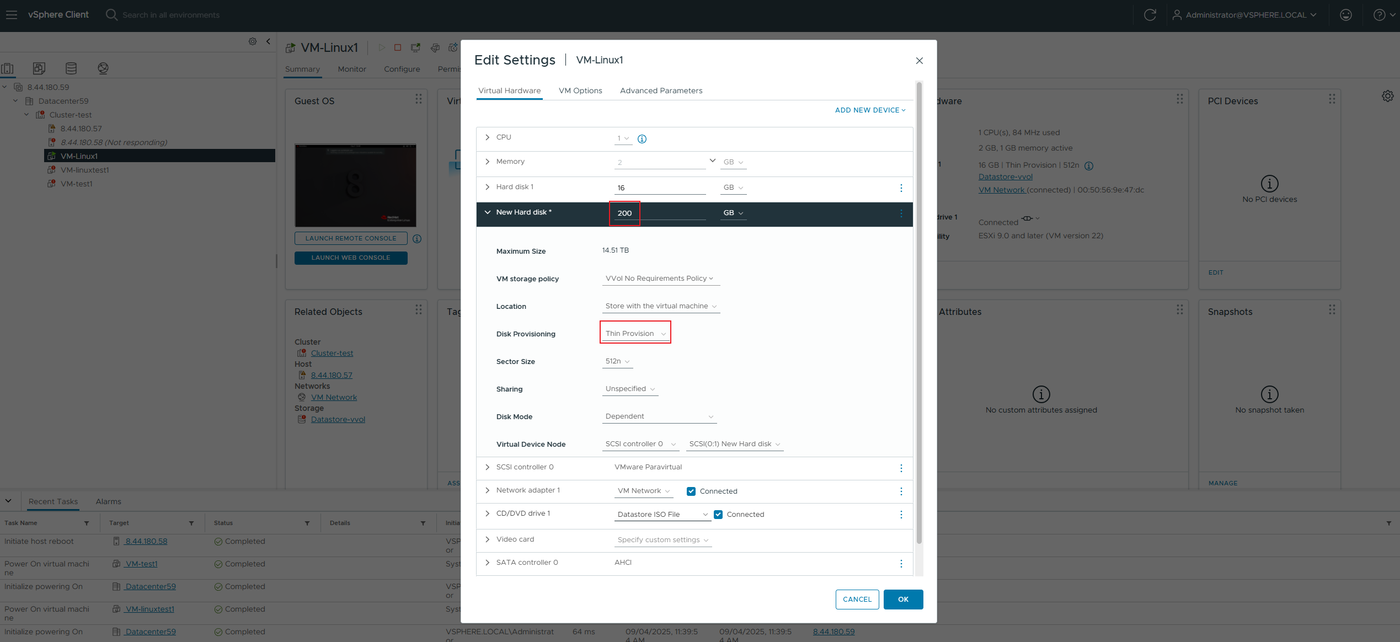Image resolution: width=1400 pixels, height=642 pixels.
Task: Click PCI Devices card drag handle
Action: [x=1332, y=99]
